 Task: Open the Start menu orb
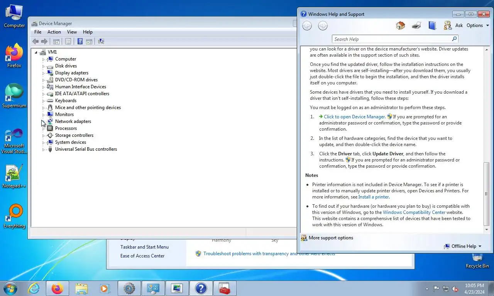10,288
